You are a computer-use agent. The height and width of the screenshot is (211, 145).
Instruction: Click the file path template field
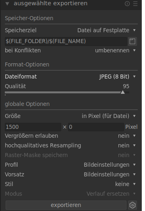pos(66,41)
